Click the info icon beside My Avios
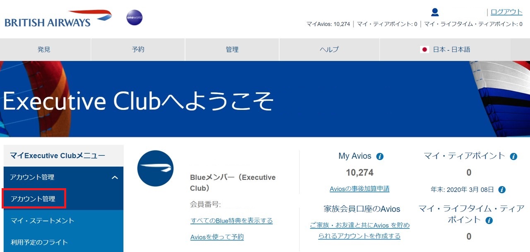Viewport: 530px width, 252px height. [380, 157]
